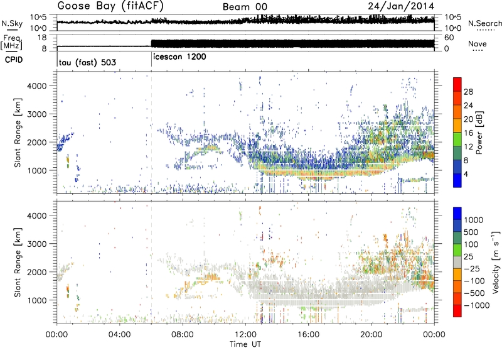Click the 'Beam 00' header label

click(x=245, y=7)
